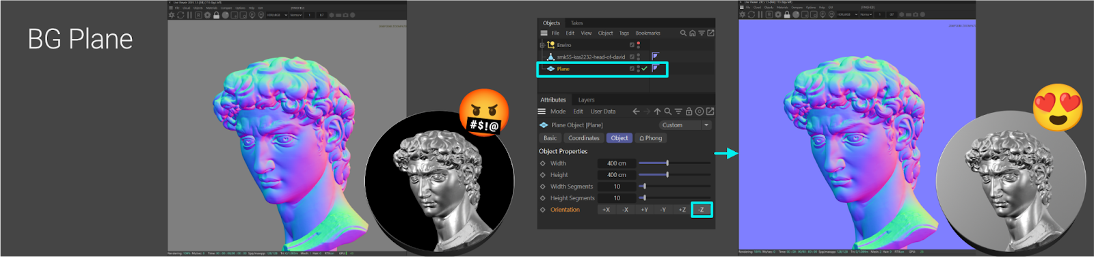Click the Phong tag button
The width and height of the screenshot is (1094, 257).
click(651, 138)
